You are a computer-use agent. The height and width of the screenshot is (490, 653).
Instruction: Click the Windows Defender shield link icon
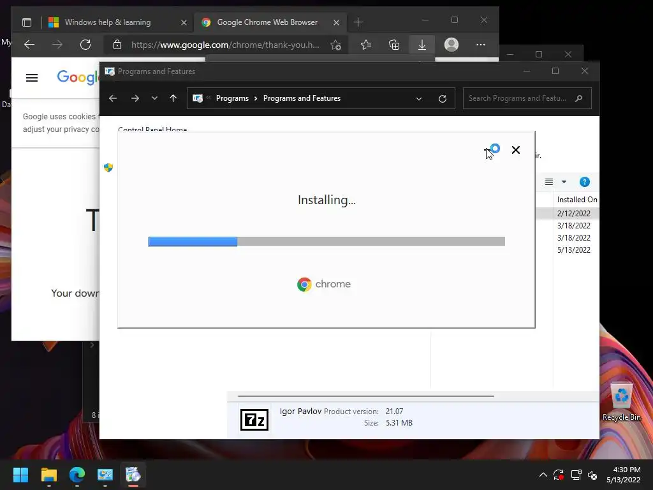point(108,168)
